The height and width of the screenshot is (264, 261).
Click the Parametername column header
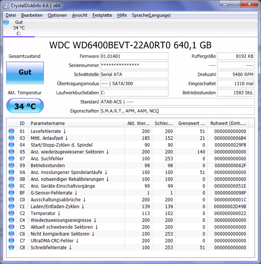(x=76, y=123)
